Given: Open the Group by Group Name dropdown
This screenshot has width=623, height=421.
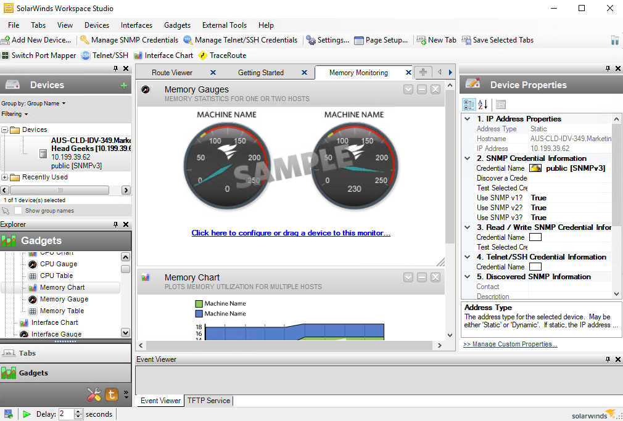Looking at the screenshot, I should tap(33, 104).
